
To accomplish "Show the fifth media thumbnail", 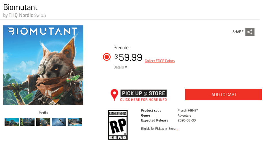I will [x=75, y=122].
